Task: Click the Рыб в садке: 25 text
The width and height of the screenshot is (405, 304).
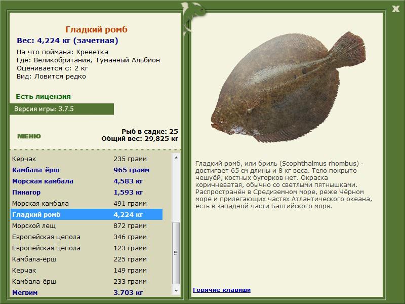Action: [150, 131]
